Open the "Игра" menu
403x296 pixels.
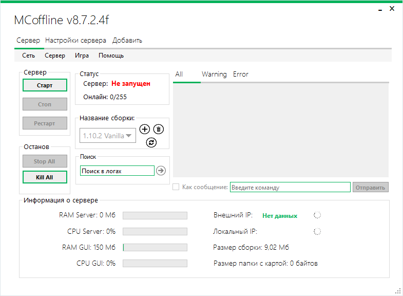pyautogui.click(x=82, y=55)
